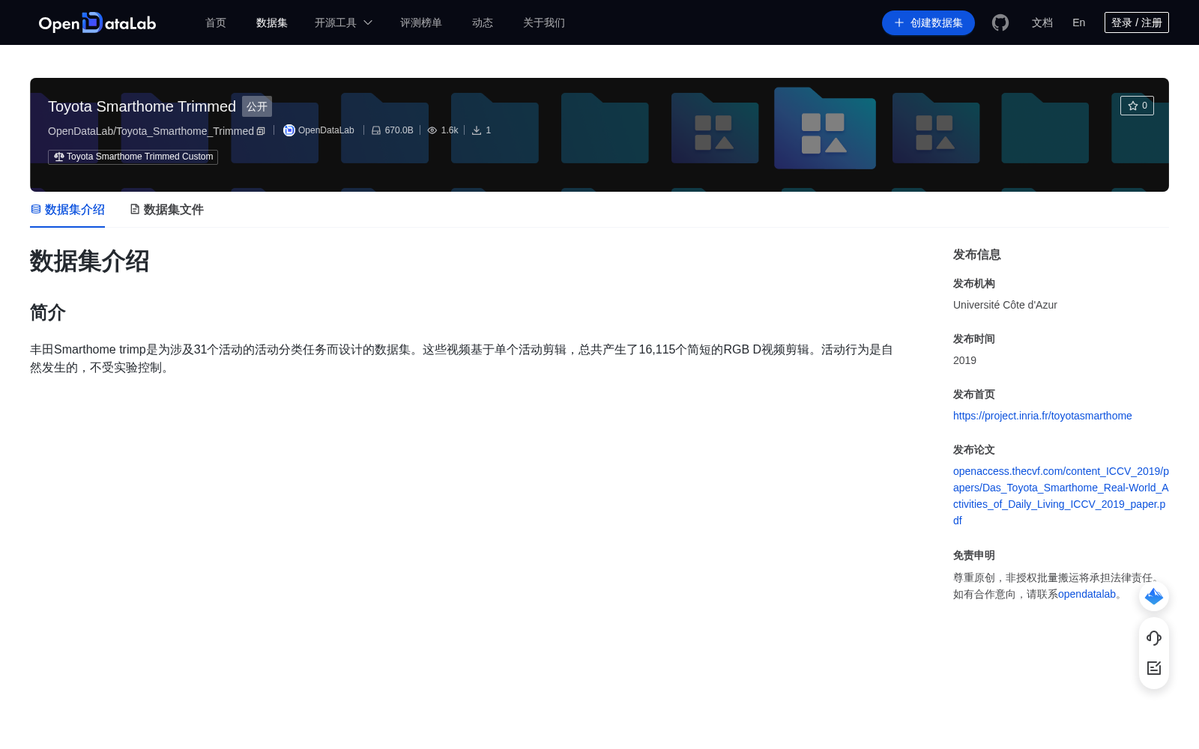Click the Université Côte d'Azur text
The width and height of the screenshot is (1199, 749).
click(1005, 305)
